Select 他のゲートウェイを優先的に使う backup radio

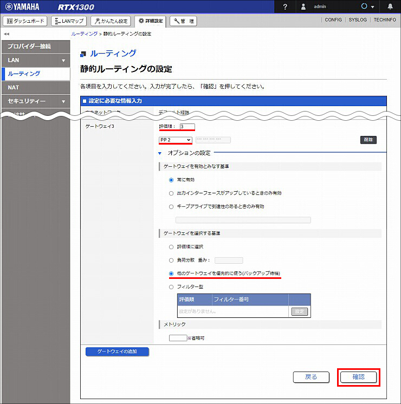click(x=171, y=273)
